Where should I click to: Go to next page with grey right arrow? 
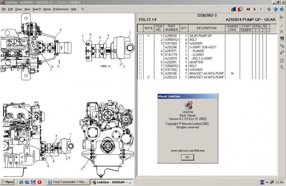point(261,9)
